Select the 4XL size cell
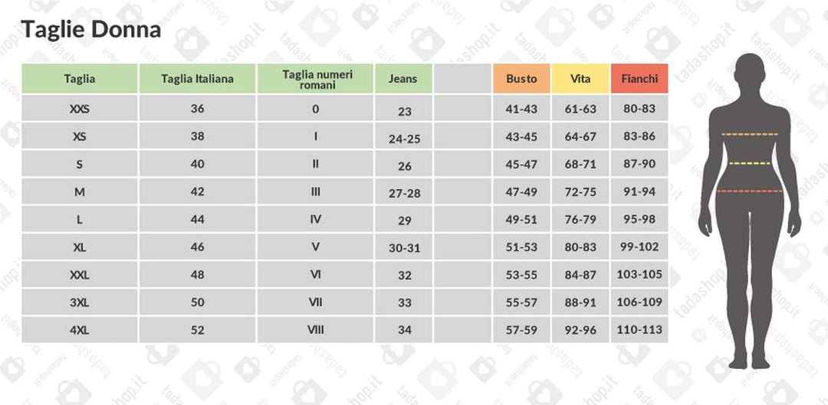The image size is (828, 405). pos(80,330)
